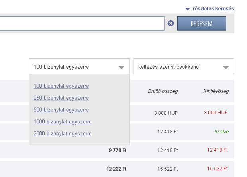Click the Bruttó összeg column header
Screen dimensions: 247x177
[163, 91]
